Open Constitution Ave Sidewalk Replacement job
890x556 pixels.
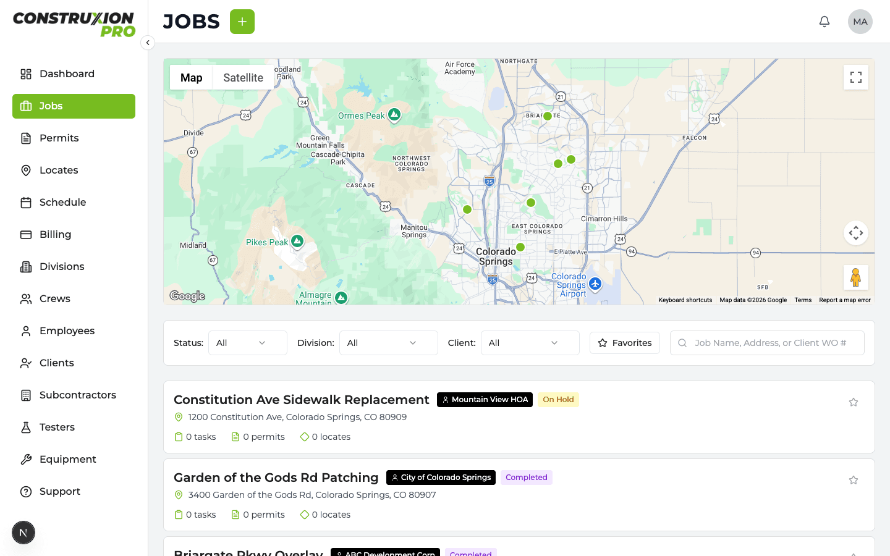coord(302,400)
